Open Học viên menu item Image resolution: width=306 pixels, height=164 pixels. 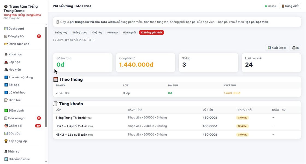click(23, 70)
